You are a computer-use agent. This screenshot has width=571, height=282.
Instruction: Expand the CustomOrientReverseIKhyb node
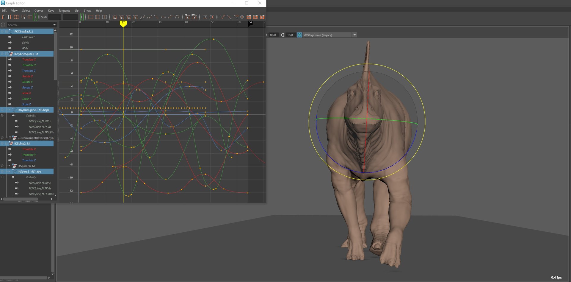click(10, 138)
